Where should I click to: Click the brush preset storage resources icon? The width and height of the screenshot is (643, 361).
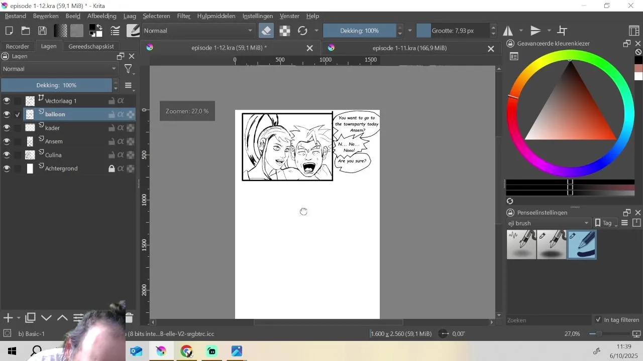click(x=636, y=223)
